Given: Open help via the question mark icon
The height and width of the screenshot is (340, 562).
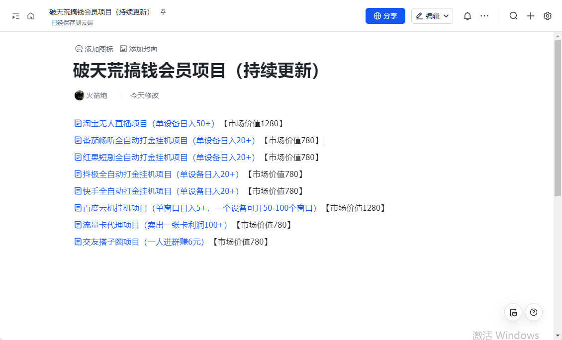Looking at the screenshot, I should coord(533,312).
